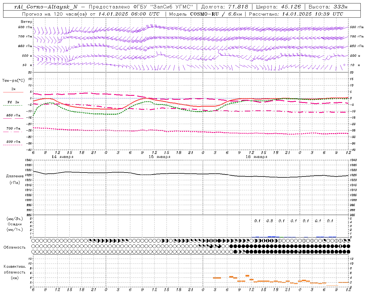Click 'Рассчитано: 14.01.2025 10:39 UTC' timestamp

(296, 14)
